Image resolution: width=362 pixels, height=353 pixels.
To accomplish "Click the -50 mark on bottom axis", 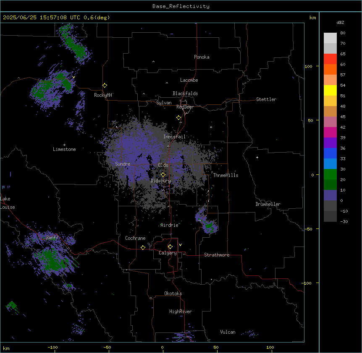I will pyautogui.click(x=107, y=347).
